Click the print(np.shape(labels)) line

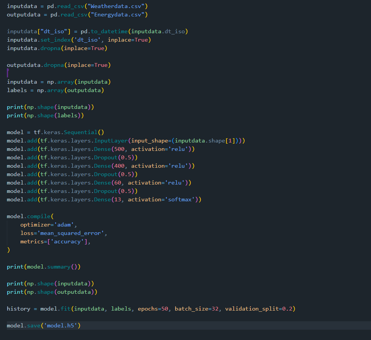point(45,115)
